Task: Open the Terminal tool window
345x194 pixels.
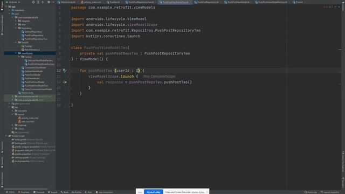Action: 39,192
